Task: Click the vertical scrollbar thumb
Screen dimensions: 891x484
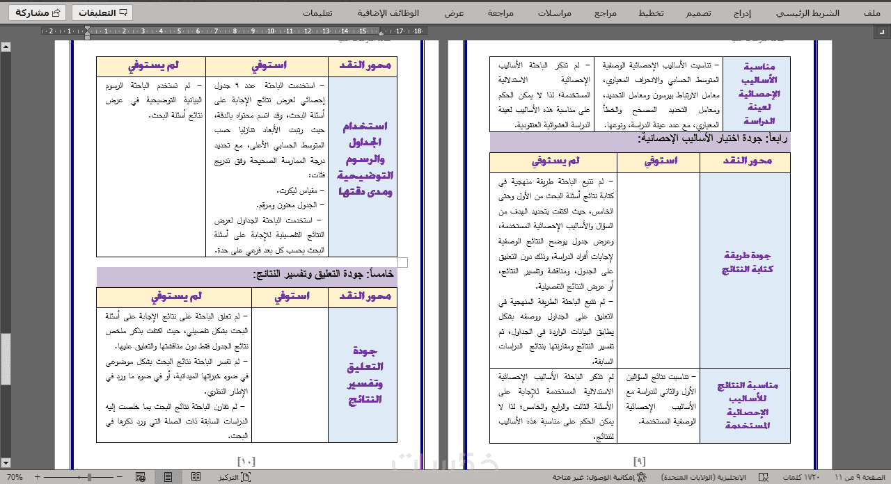Action: (6, 359)
